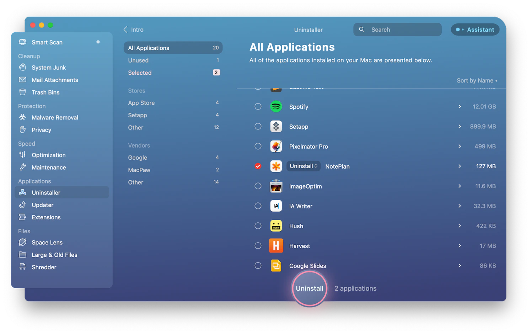
Task: Open the Uninstall action dropdown for NotePlan
Action: tap(304, 166)
